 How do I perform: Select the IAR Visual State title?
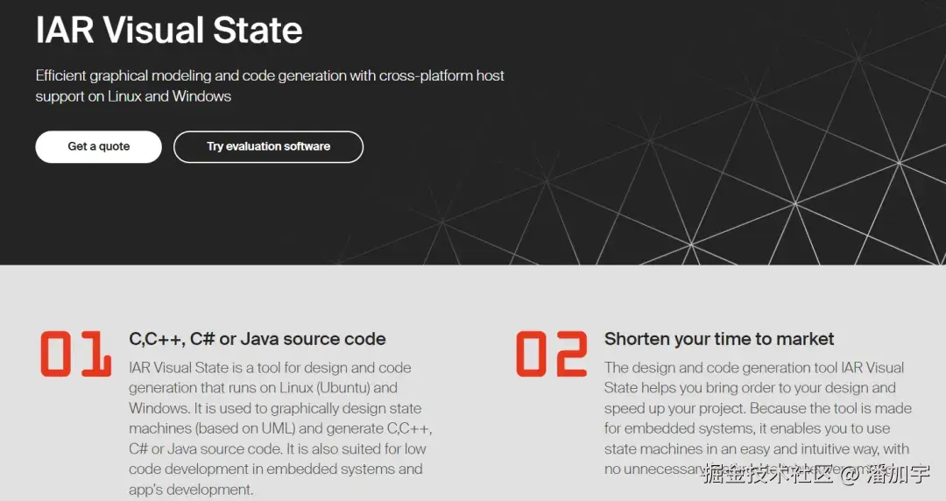[x=169, y=30]
